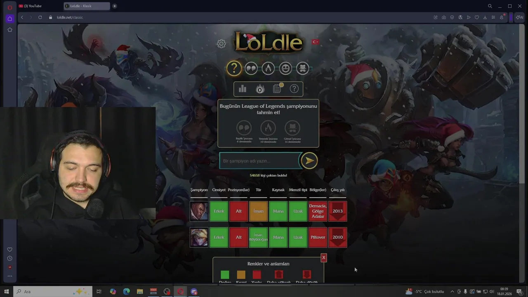
Task: Switch to the Quote mode icon
Action: 251,68
